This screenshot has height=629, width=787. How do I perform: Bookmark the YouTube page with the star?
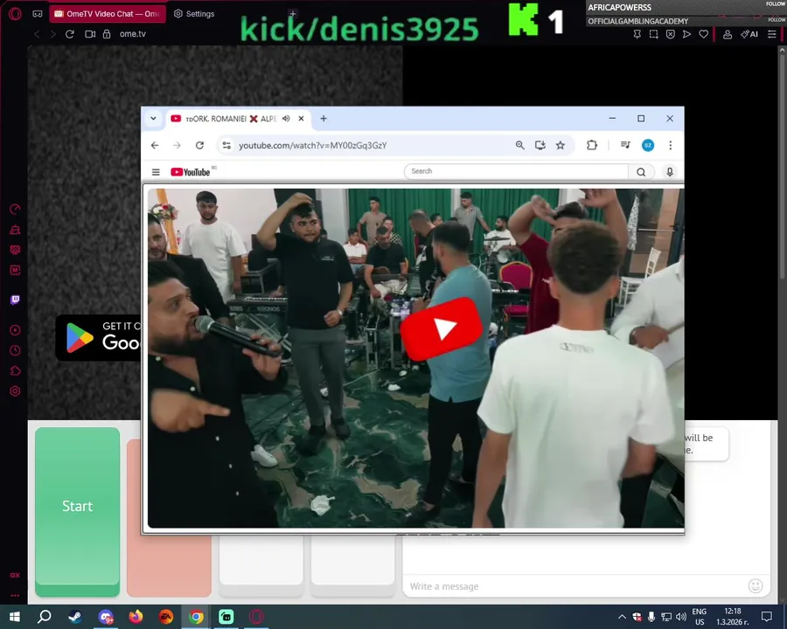click(561, 146)
